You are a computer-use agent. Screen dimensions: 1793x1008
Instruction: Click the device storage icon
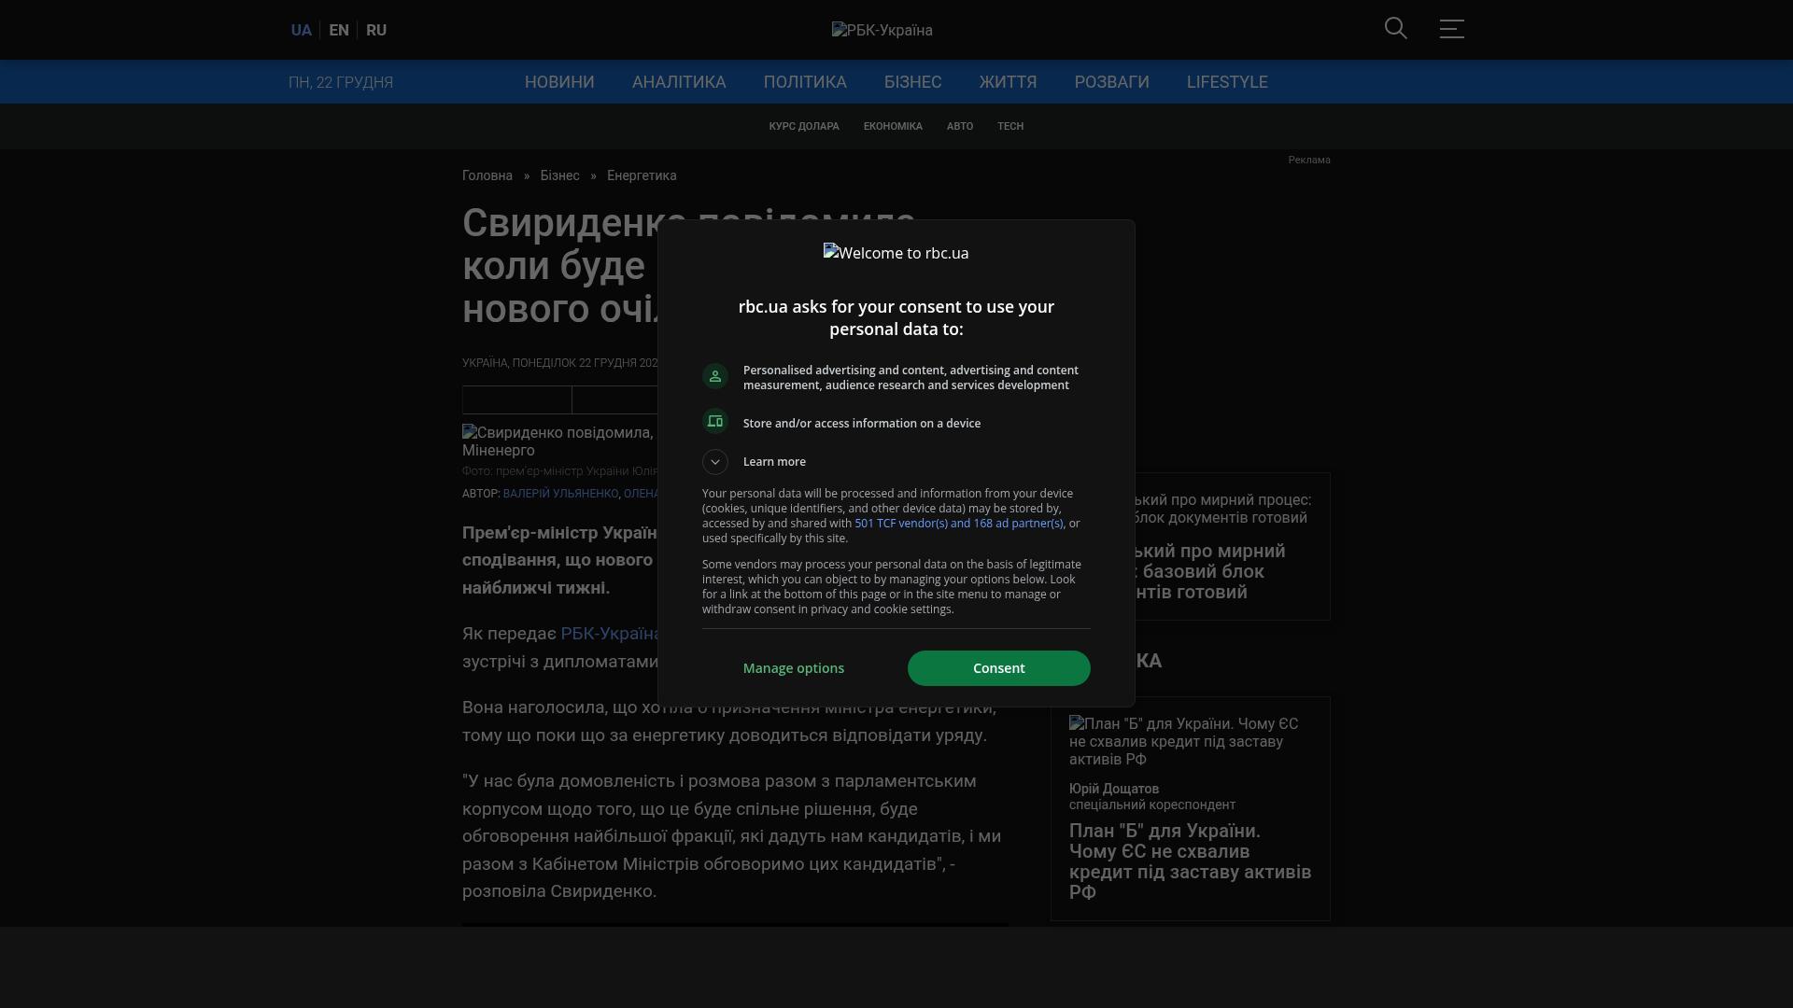click(715, 422)
